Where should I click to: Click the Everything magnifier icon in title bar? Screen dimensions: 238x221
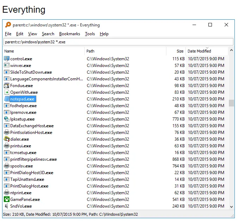(x=8, y=25)
